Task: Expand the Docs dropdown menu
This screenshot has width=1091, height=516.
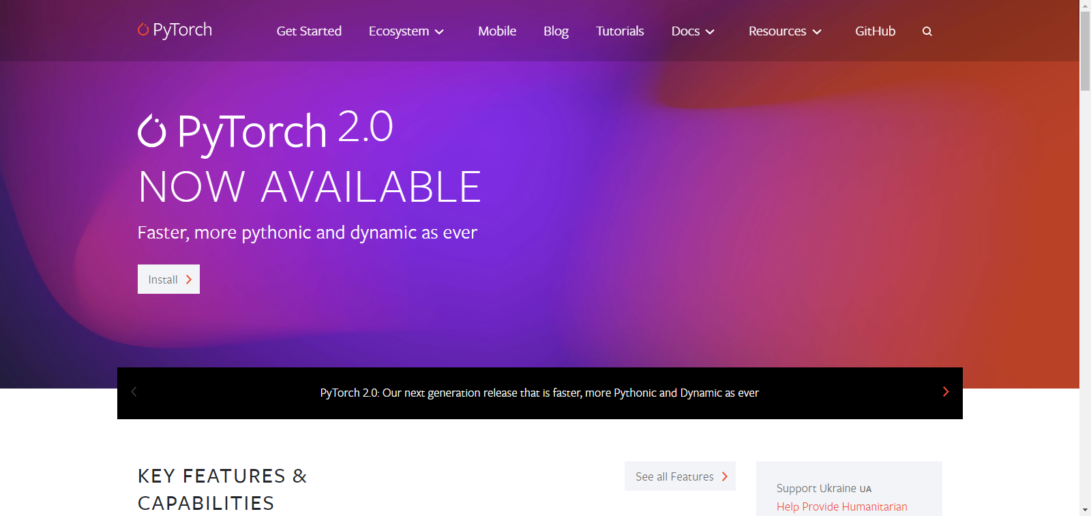Action: [693, 31]
